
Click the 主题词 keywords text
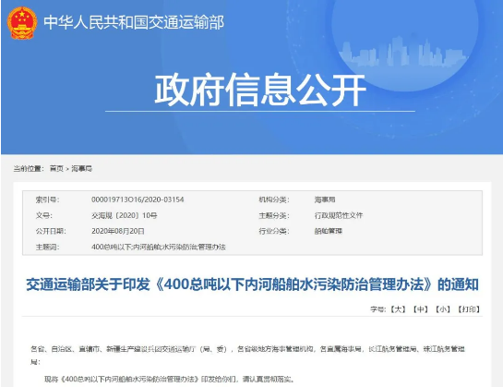[159, 247]
